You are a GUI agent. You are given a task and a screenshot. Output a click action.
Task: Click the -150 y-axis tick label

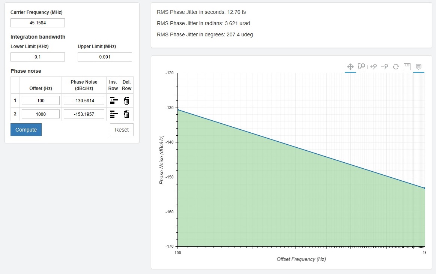click(169, 177)
